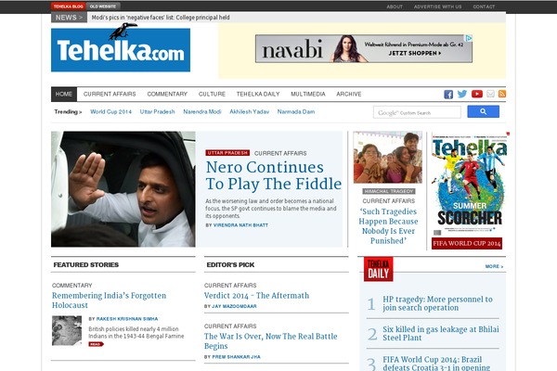The image size is (557, 371).
Task: Open 'FIFA World Cup 2014: Brazil defeats Croatia' story
Action: pos(436,364)
